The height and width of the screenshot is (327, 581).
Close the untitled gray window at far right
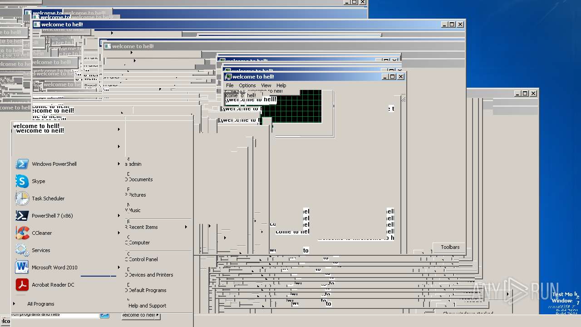point(533,93)
